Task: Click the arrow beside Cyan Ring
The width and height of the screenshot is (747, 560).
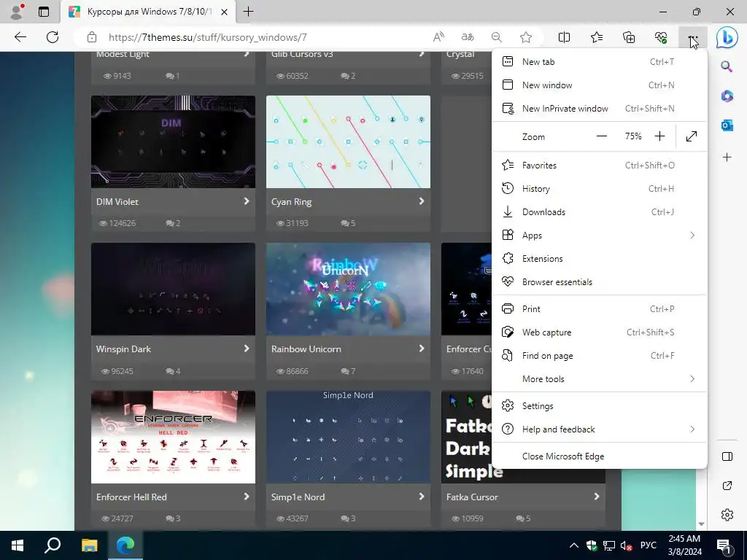Action: click(x=421, y=201)
